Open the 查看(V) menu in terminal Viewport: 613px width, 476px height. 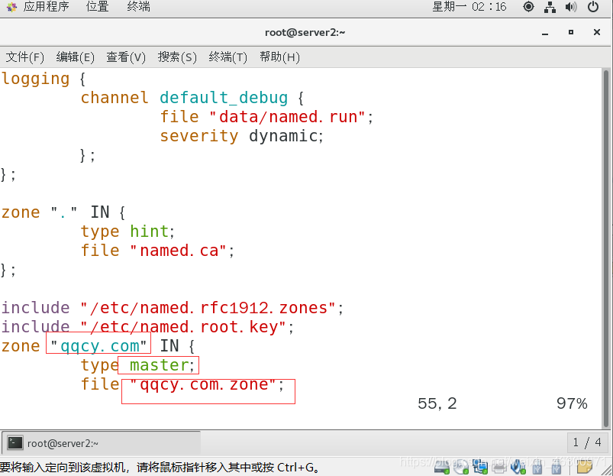(126, 57)
